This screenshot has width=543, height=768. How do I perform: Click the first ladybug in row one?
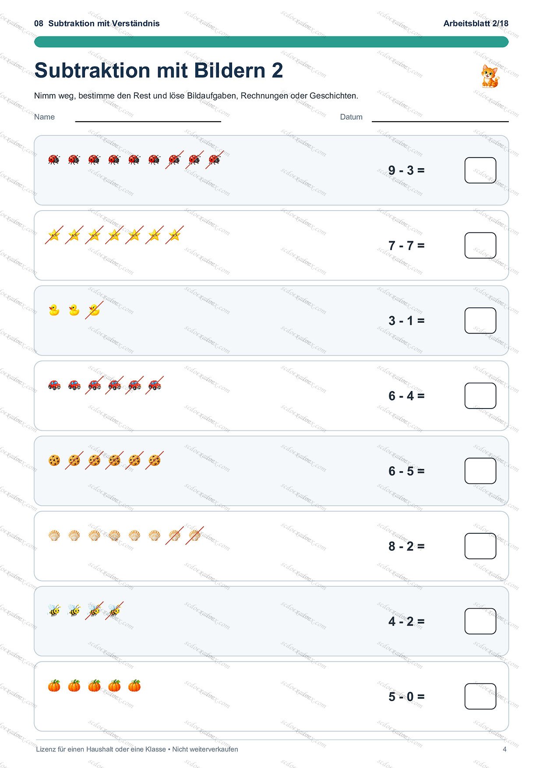[x=54, y=159]
